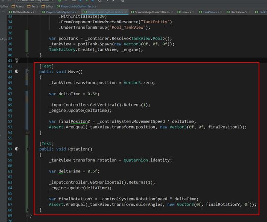
Task: Click the [Test] attribute above Rotation()
Action: pyautogui.click(x=46, y=143)
